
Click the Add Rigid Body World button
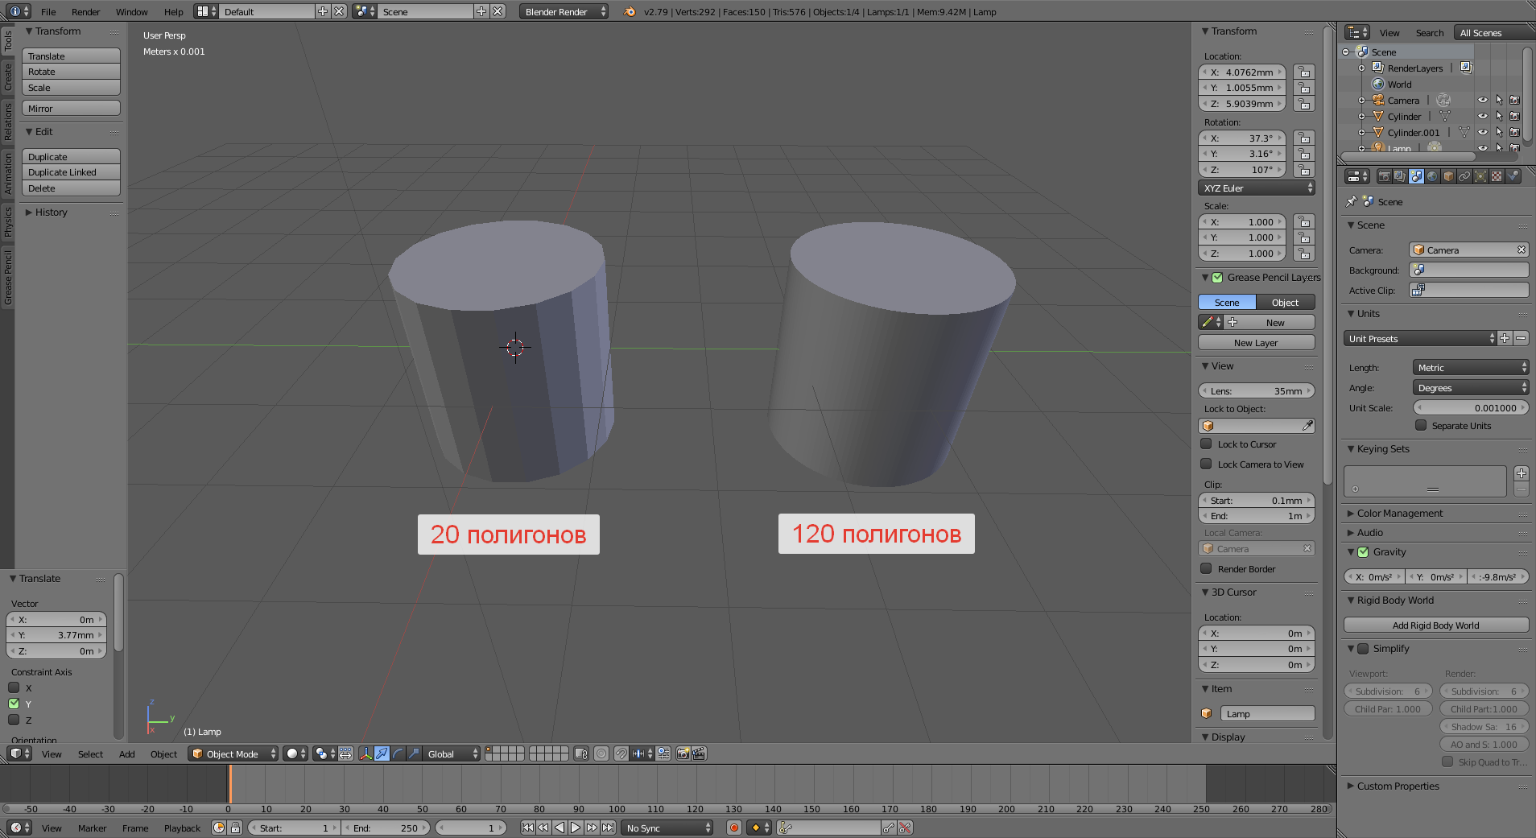coord(1435,625)
